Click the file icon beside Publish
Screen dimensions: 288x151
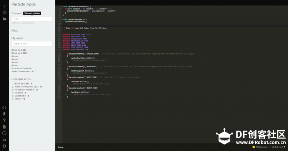[x=25, y=93]
